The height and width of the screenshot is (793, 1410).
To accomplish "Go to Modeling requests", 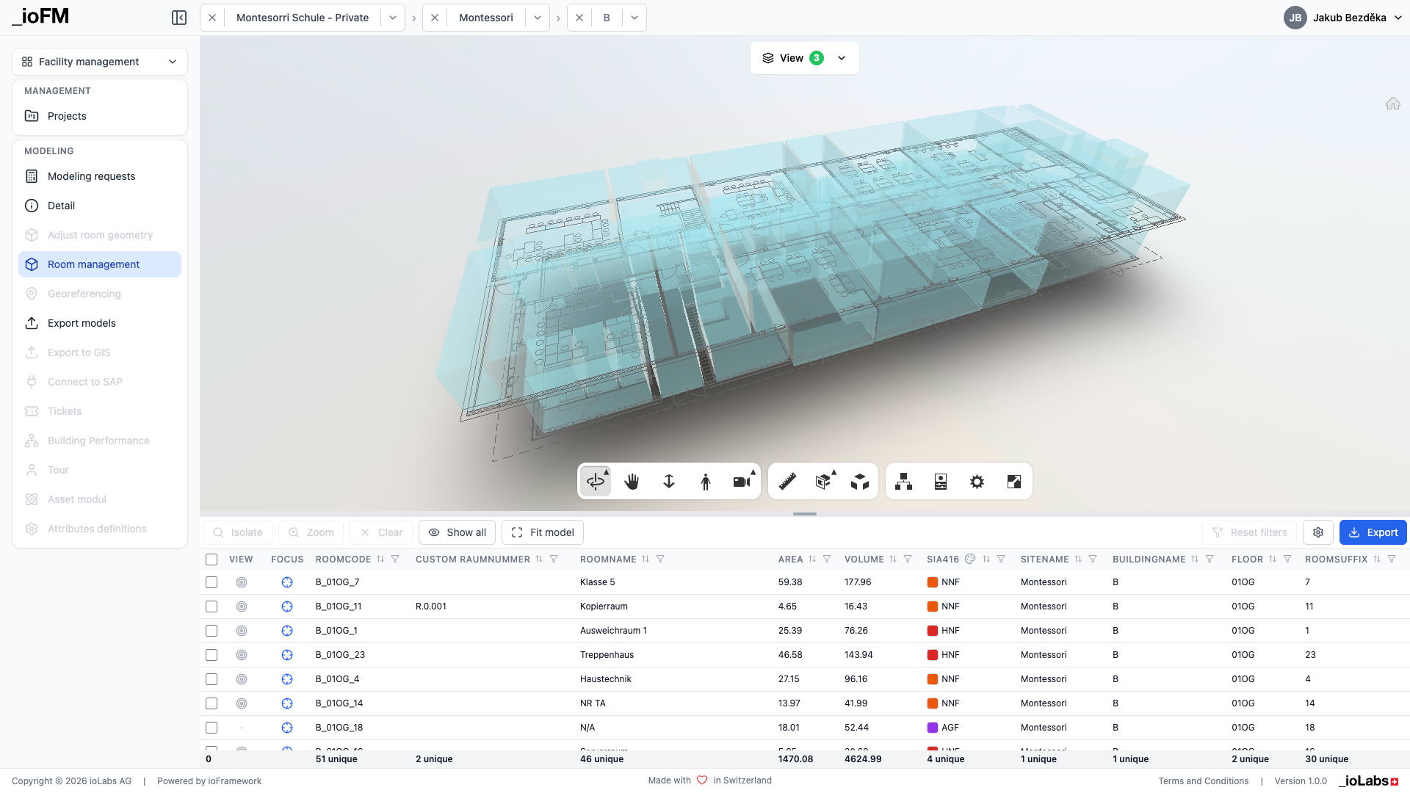I will 91,176.
